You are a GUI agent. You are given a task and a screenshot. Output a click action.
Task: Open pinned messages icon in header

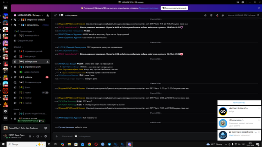(x=217, y=15)
